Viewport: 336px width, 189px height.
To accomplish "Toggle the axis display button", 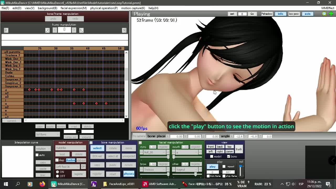I will tap(307, 14).
